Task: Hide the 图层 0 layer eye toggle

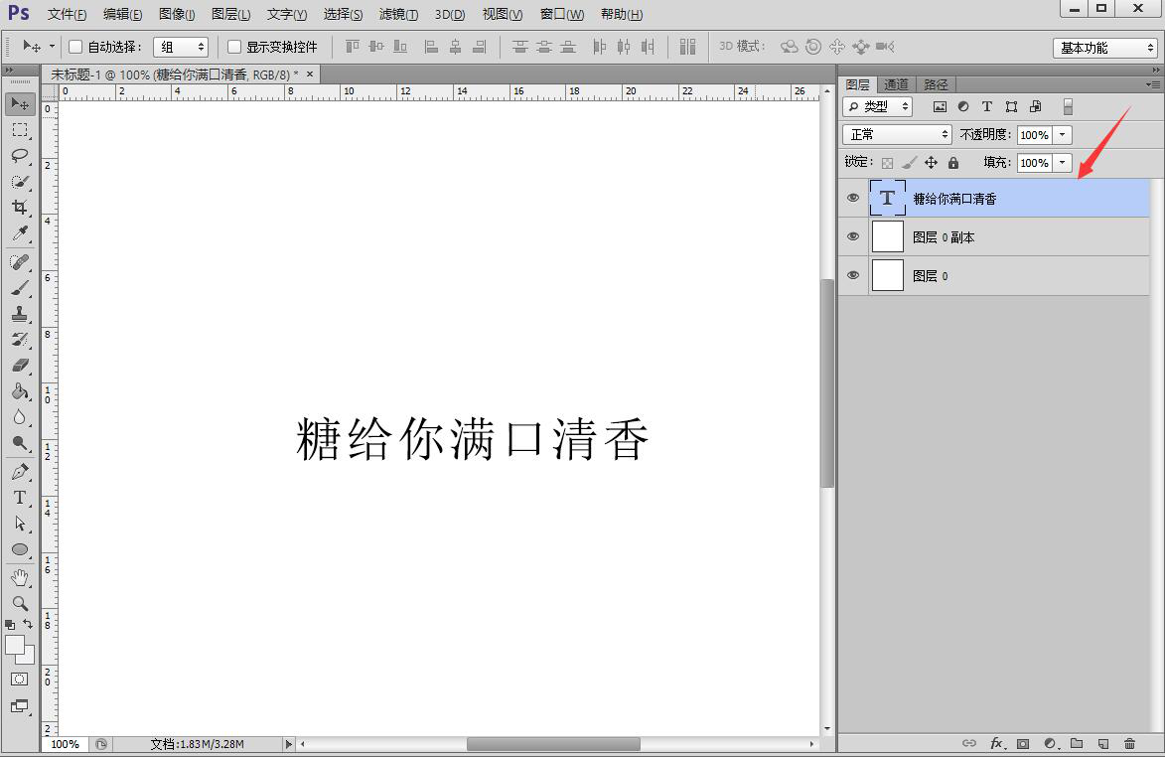Action: pyautogui.click(x=852, y=275)
